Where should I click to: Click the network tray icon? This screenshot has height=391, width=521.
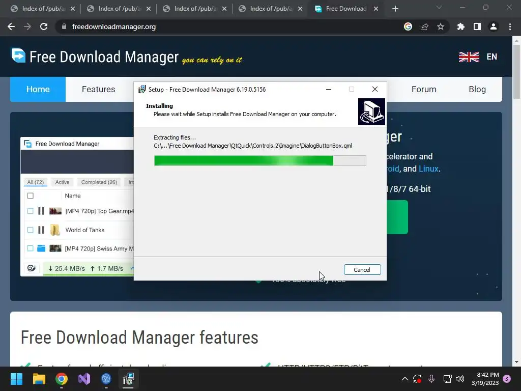pos(447,379)
